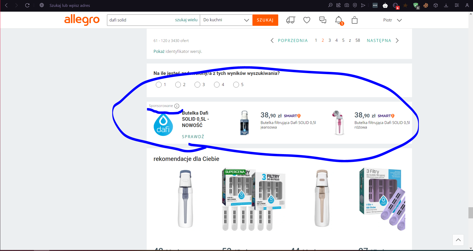Open the favorites heart icon
The height and width of the screenshot is (251, 473).
tap(307, 20)
